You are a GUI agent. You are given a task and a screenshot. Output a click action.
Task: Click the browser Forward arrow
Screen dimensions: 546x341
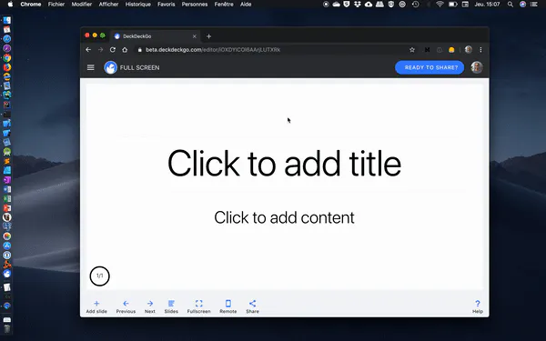pos(101,50)
